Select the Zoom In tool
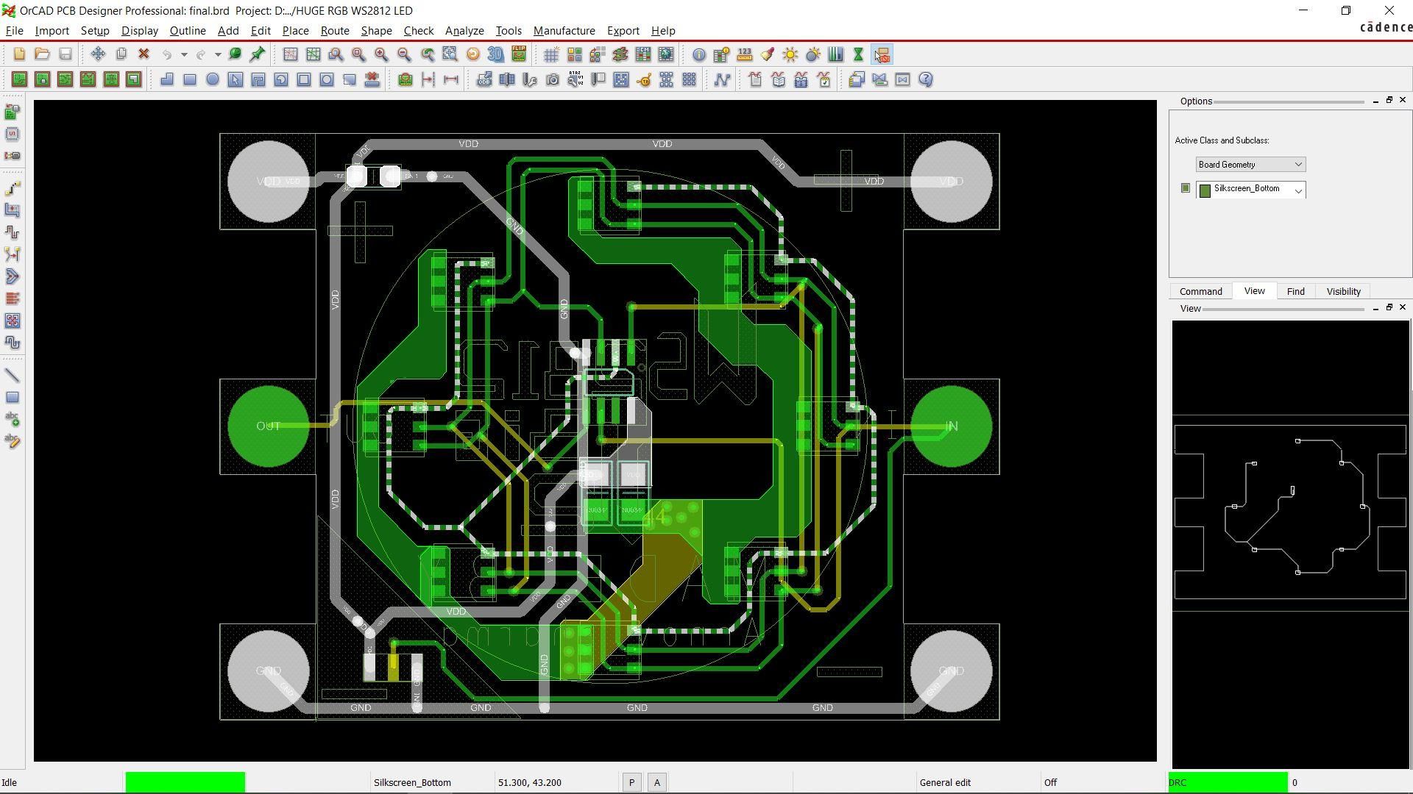 [x=382, y=54]
